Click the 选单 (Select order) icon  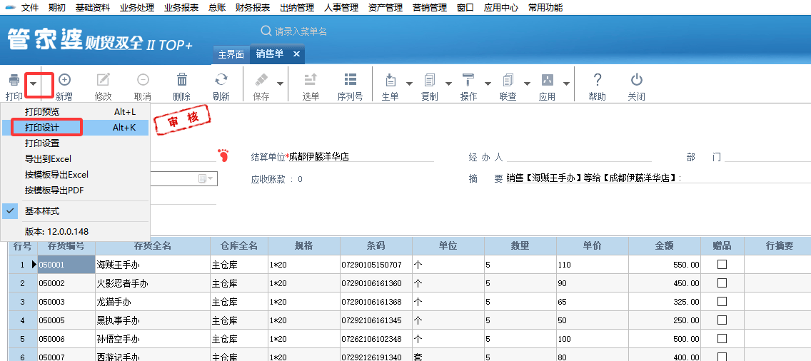pos(311,81)
